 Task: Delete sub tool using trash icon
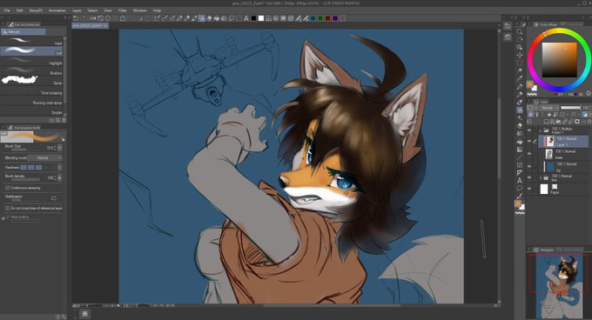click(x=64, y=120)
